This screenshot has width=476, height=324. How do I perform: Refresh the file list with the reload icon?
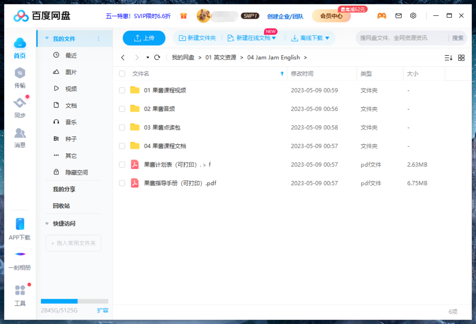pyautogui.click(x=157, y=58)
